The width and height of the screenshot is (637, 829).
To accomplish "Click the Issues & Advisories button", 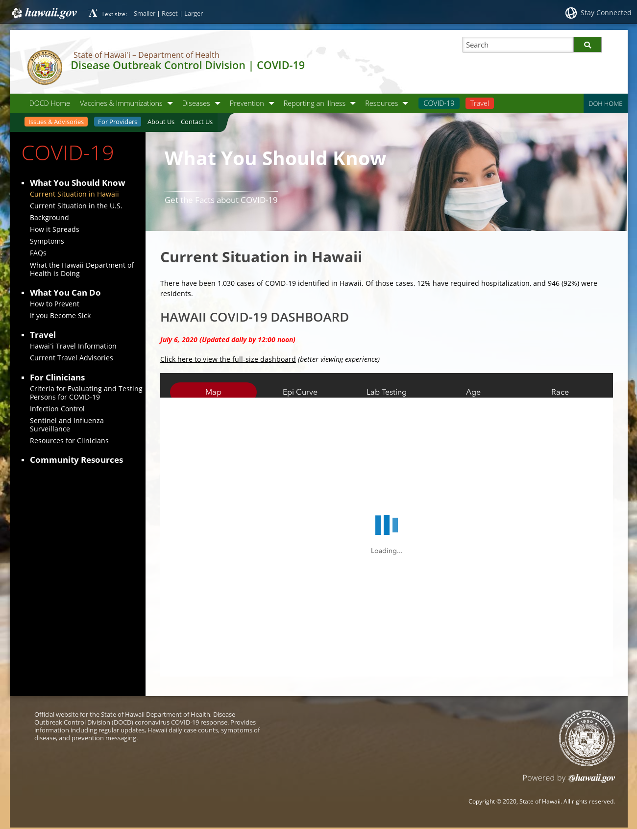I will click(56, 122).
